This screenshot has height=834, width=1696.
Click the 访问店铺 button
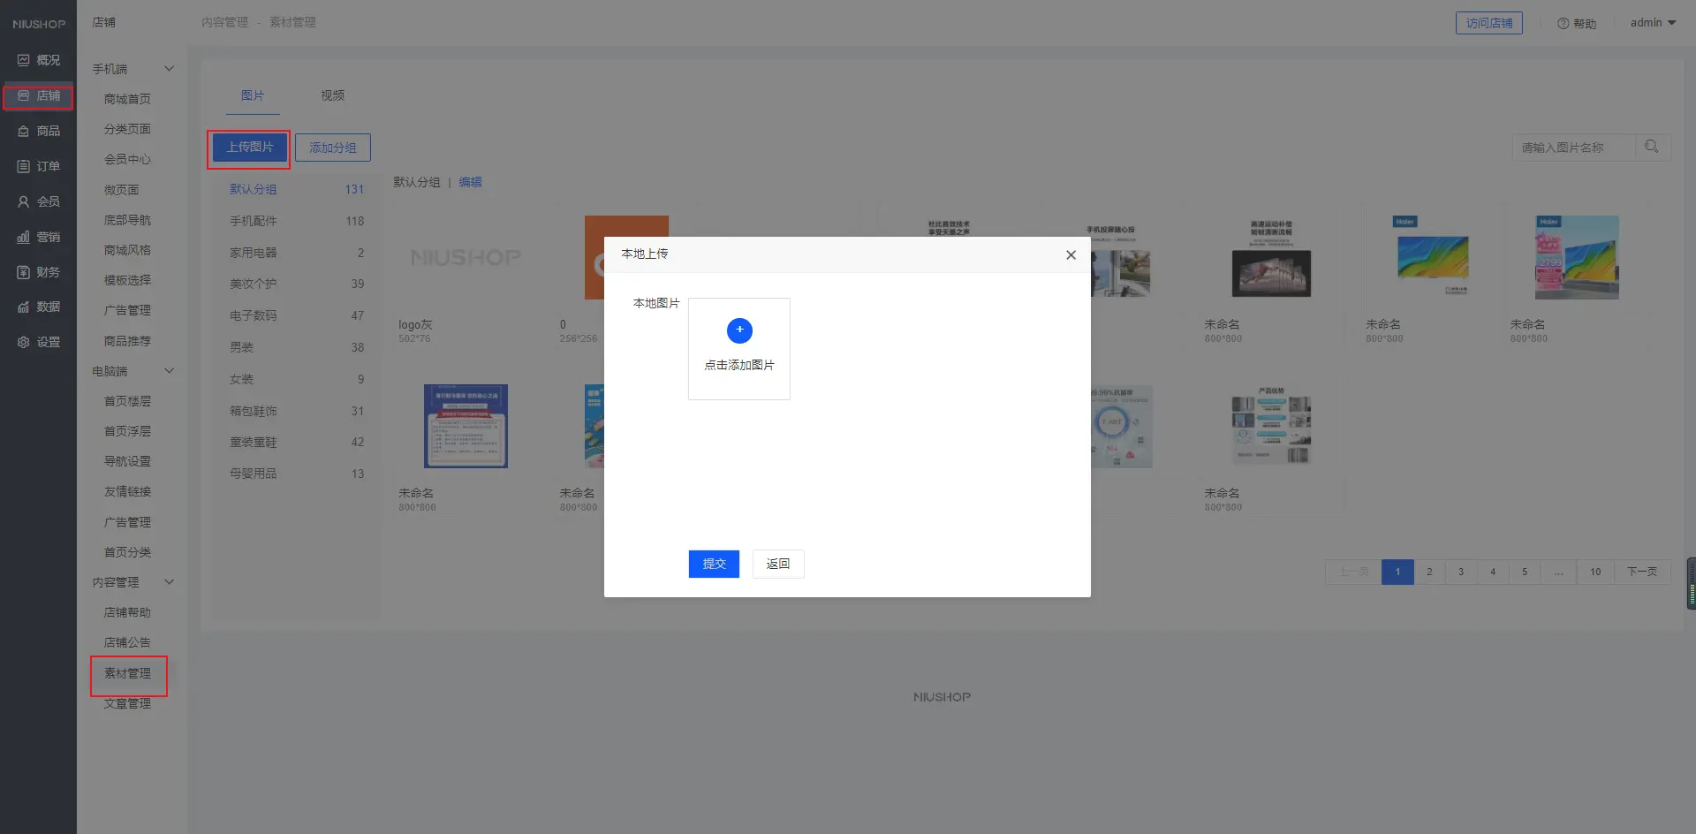(x=1488, y=23)
